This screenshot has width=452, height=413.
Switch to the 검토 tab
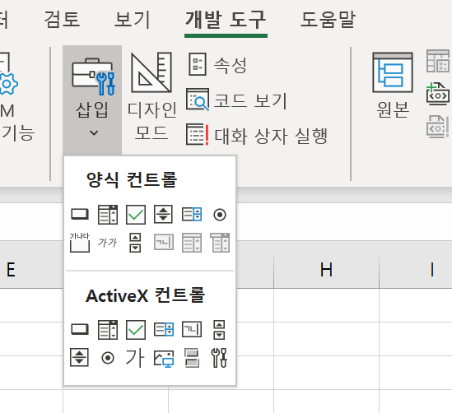click(62, 20)
